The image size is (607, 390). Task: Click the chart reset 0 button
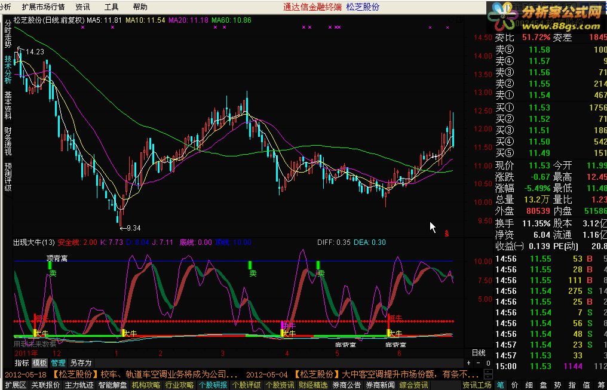coord(488,363)
